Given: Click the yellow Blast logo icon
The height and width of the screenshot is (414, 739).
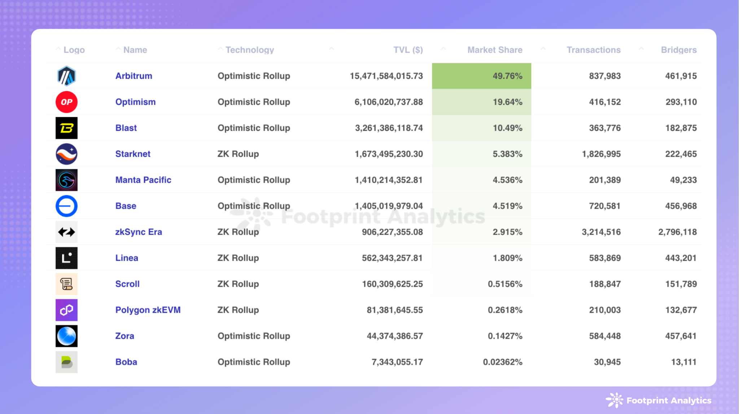Looking at the screenshot, I should point(66,128).
